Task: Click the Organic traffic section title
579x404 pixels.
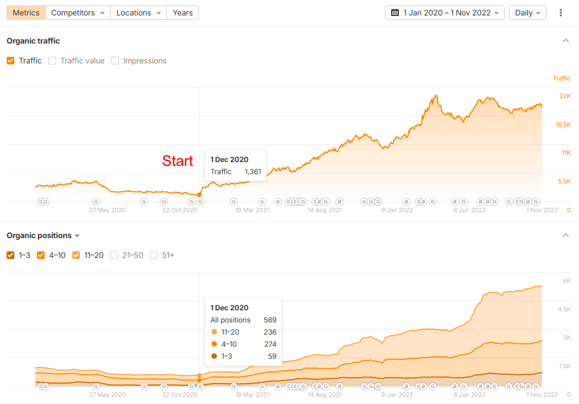Action: pos(33,41)
